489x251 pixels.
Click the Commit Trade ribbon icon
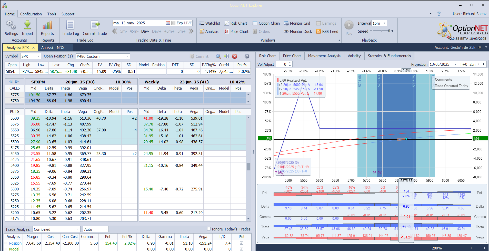(x=95, y=25)
